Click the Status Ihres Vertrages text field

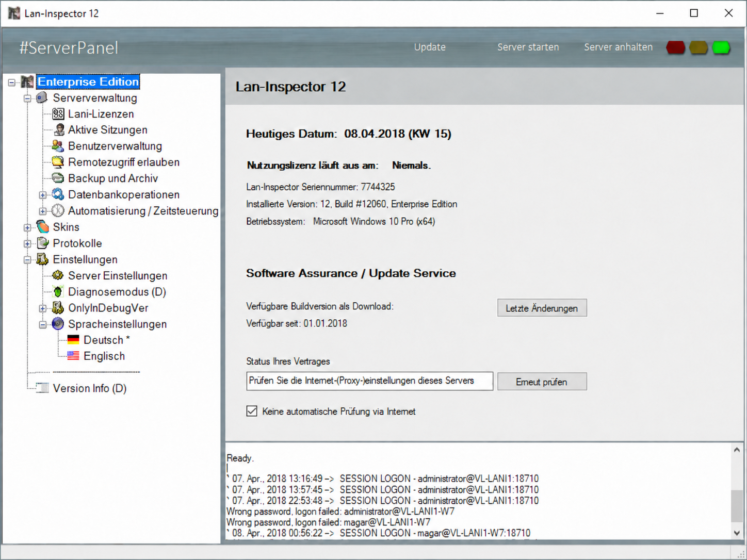[369, 381]
